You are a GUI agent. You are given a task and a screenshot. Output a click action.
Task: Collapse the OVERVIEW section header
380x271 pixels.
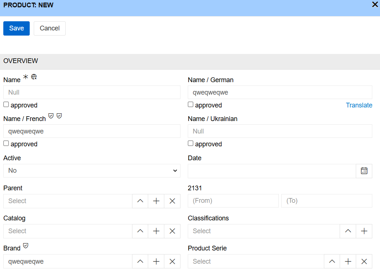point(21,61)
